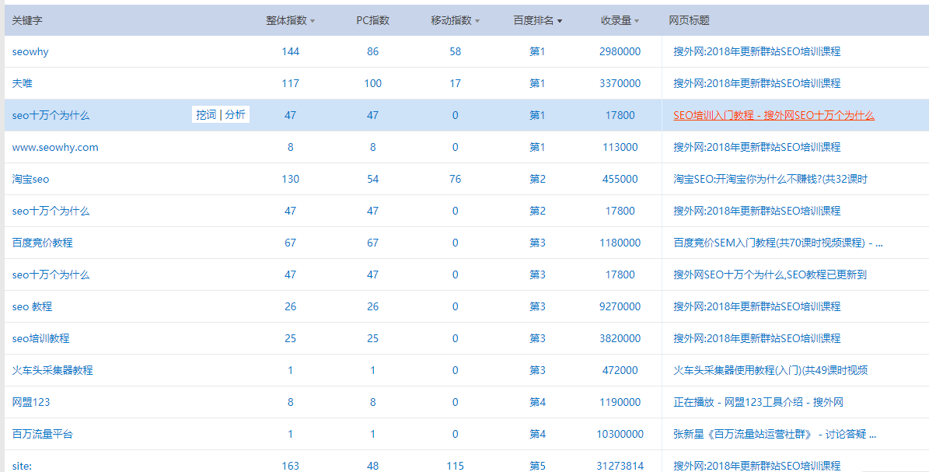Open title 火车头采集器使用教程(入门)
The width and height of the screenshot is (929, 472).
pos(770,371)
